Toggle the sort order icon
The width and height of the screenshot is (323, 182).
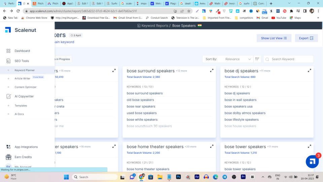click(x=257, y=59)
